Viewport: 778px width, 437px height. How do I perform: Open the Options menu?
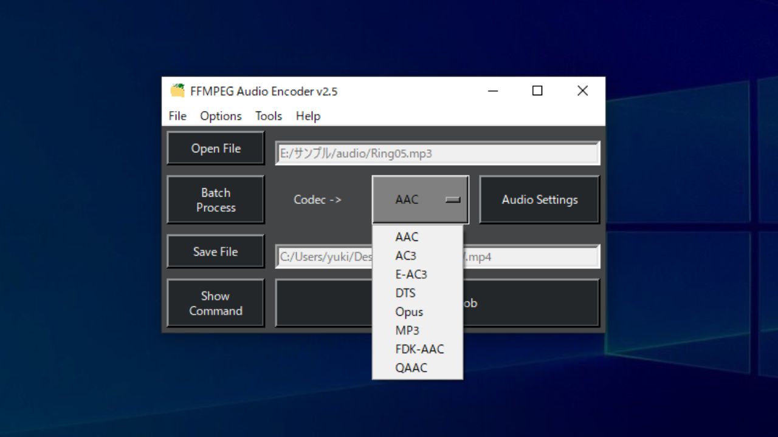pos(221,116)
